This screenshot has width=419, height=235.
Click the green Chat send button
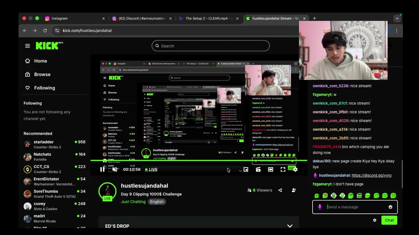tap(389, 220)
